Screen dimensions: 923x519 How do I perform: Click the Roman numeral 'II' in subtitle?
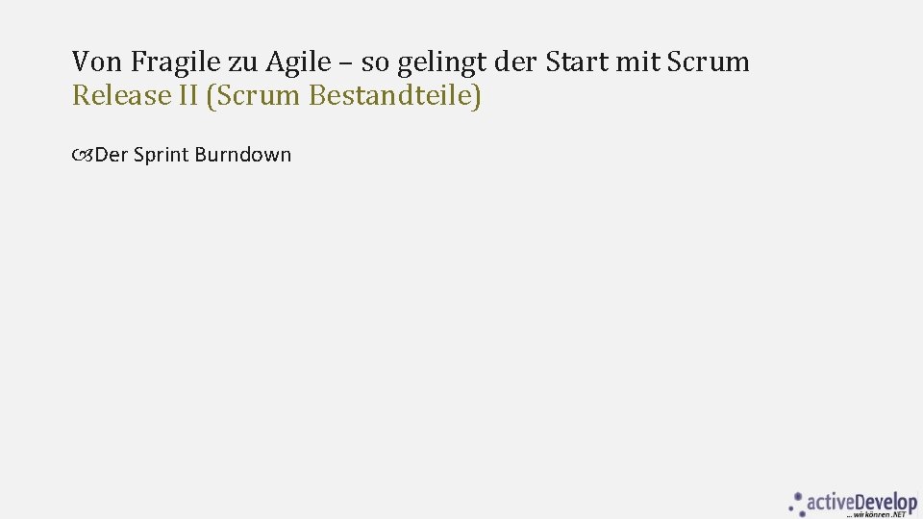point(187,96)
